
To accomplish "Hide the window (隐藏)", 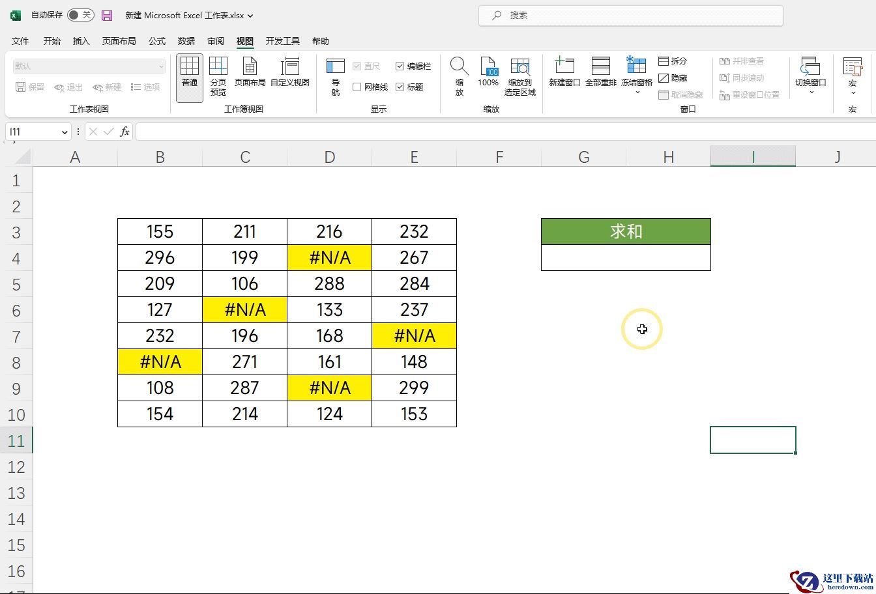I will (x=673, y=78).
